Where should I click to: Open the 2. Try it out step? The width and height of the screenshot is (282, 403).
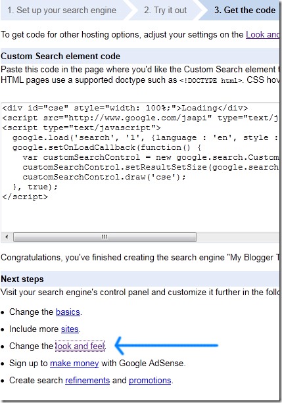(x=165, y=11)
